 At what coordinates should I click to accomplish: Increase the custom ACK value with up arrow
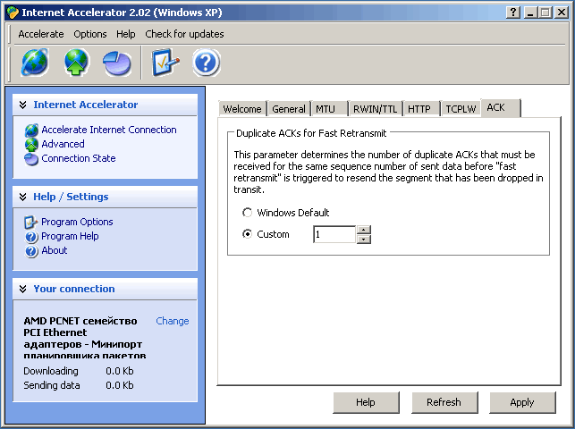pos(363,230)
